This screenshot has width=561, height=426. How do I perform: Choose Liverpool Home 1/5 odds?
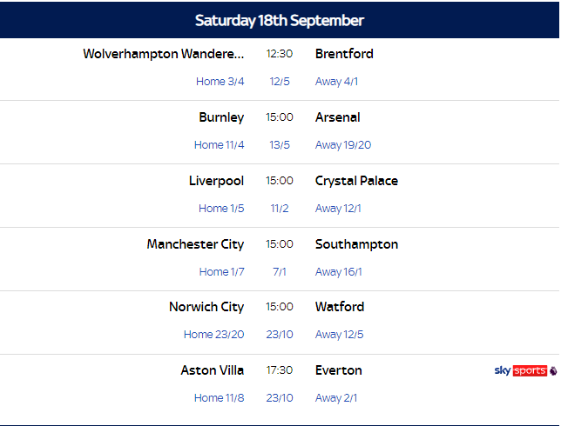221,208
